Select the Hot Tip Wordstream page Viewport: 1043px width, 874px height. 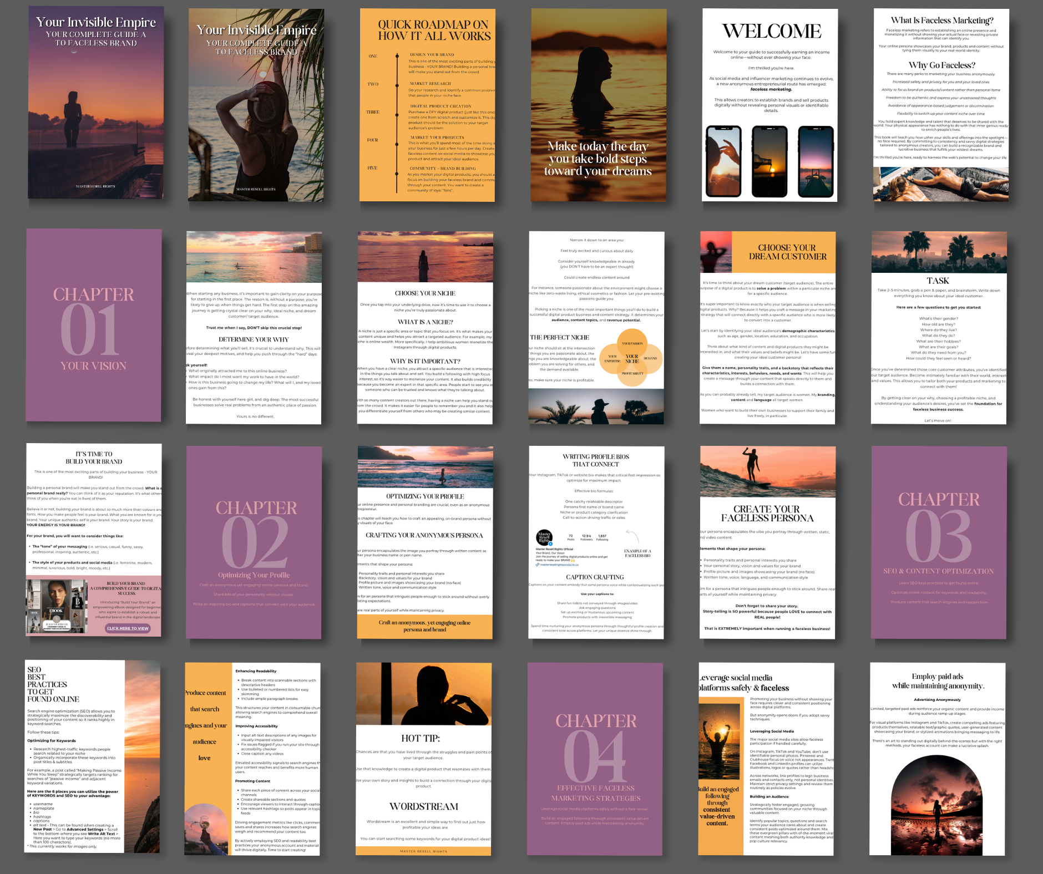[x=424, y=759]
